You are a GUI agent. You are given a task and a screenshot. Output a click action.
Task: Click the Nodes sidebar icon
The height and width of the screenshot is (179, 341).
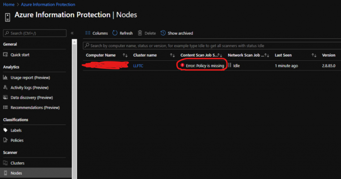tap(6, 173)
